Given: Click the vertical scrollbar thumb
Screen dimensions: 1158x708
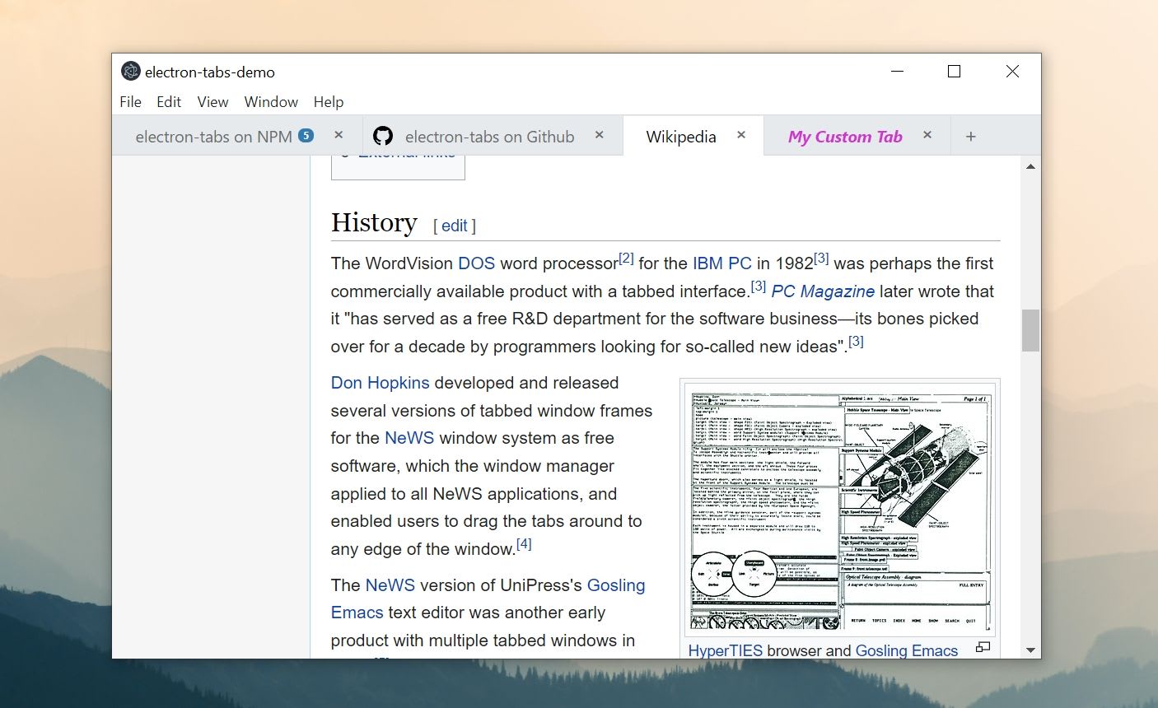Looking at the screenshot, I should [1030, 329].
